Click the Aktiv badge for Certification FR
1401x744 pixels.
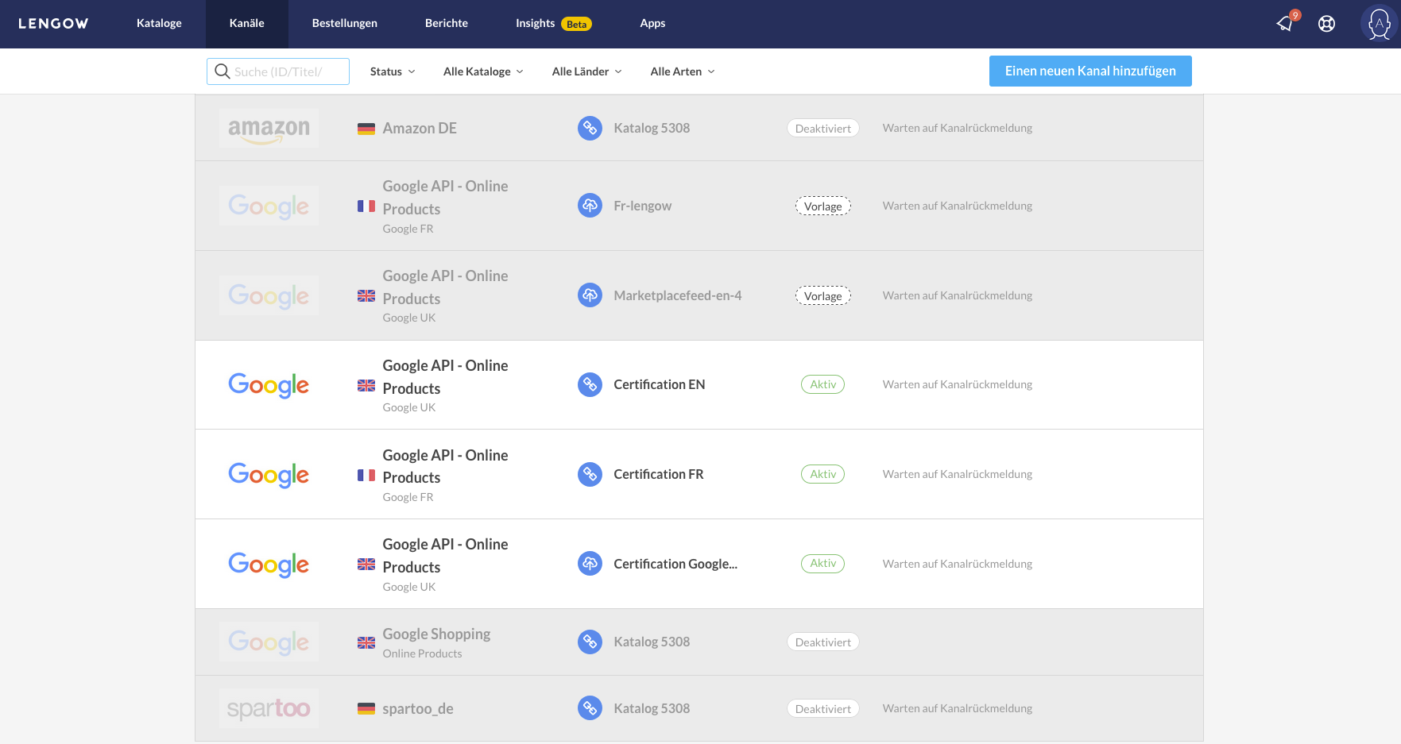823,474
